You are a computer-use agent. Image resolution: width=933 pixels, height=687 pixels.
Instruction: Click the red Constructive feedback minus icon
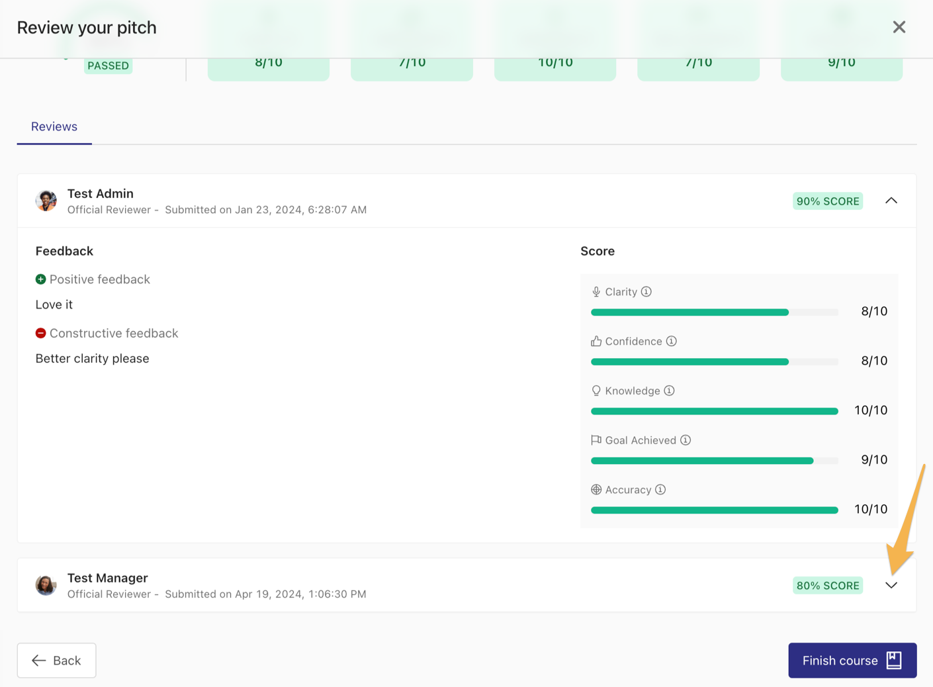tap(40, 333)
